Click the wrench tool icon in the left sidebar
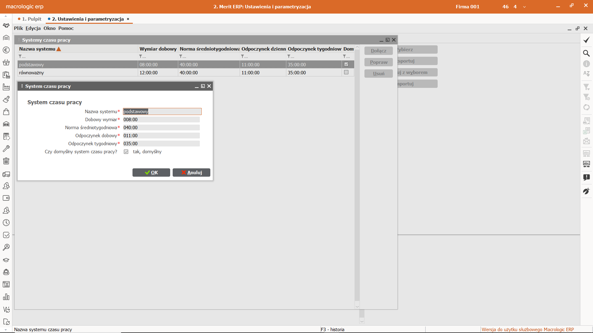 [6, 149]
